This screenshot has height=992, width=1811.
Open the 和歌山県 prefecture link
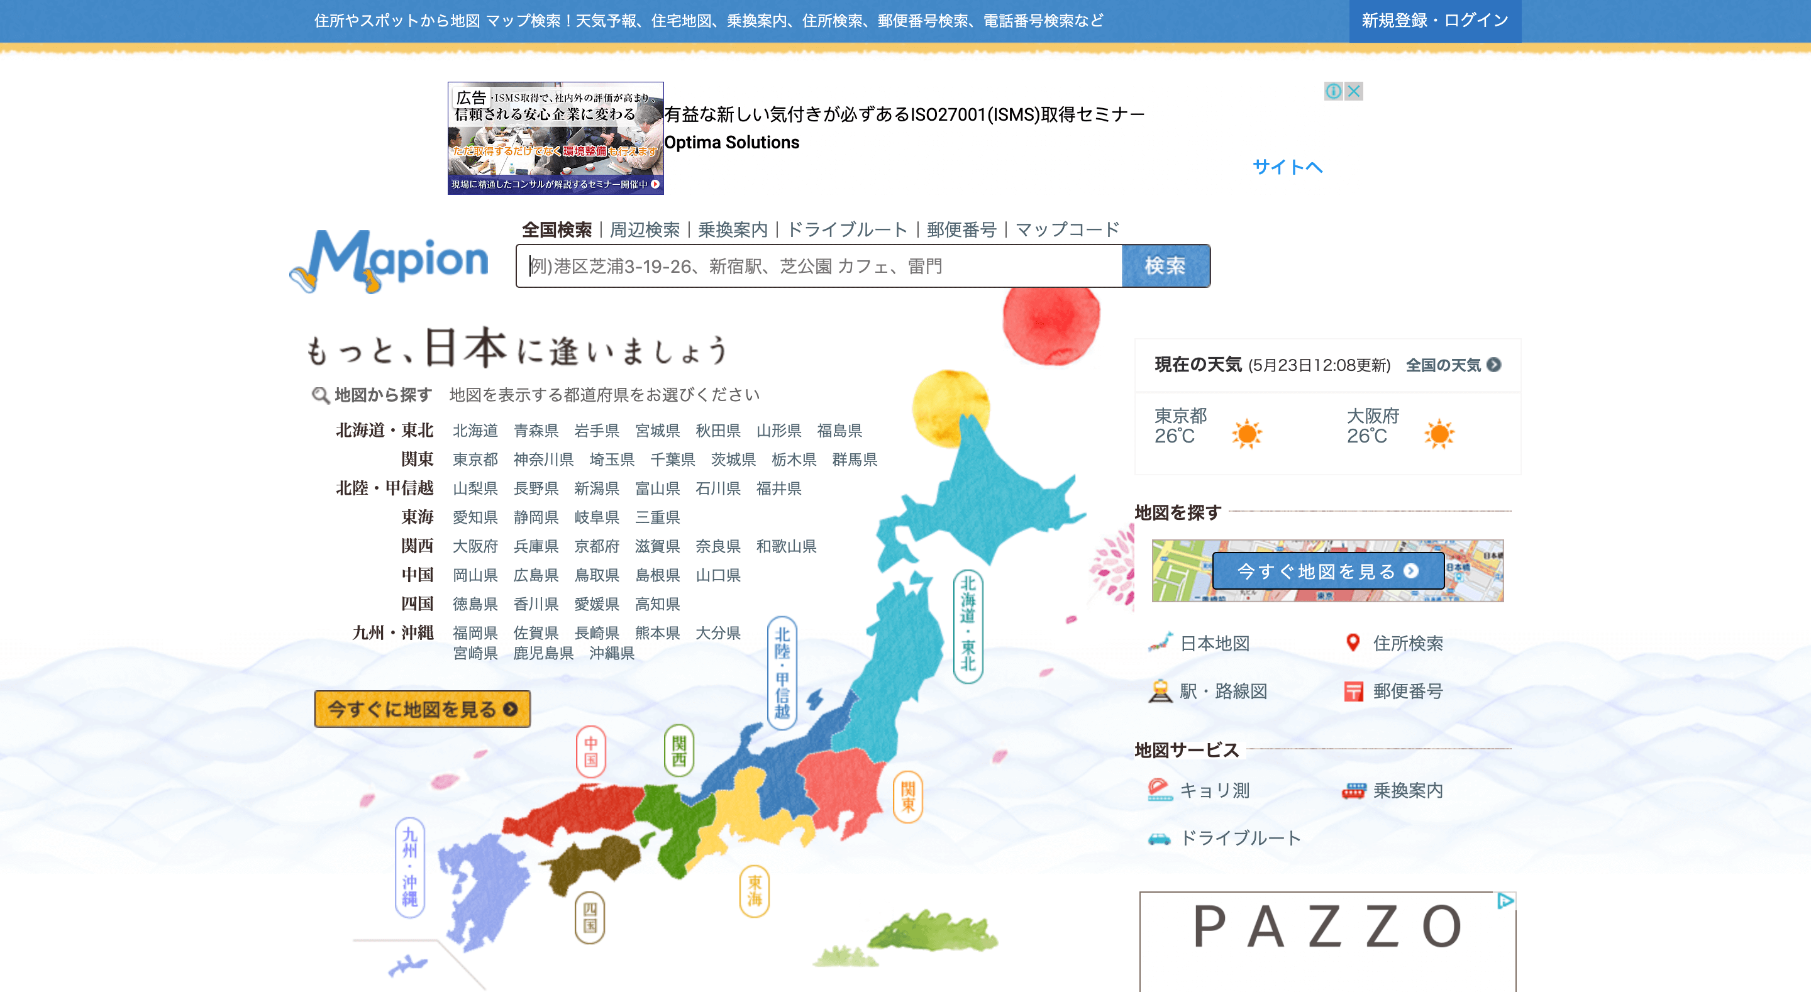786,546
